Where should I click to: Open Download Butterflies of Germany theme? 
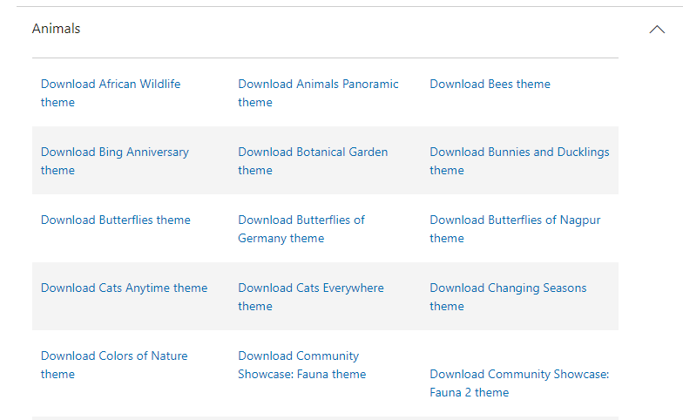tap(301, 228)
